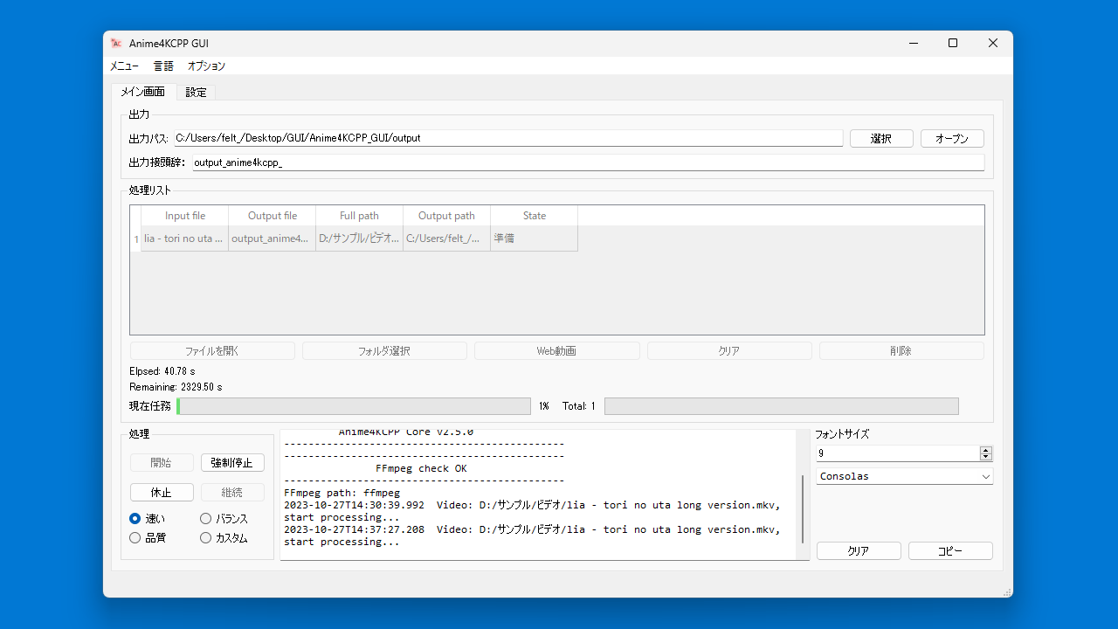
Task: Select the 'lia - tori no uta' input file cell
Action: pos(185,238)
